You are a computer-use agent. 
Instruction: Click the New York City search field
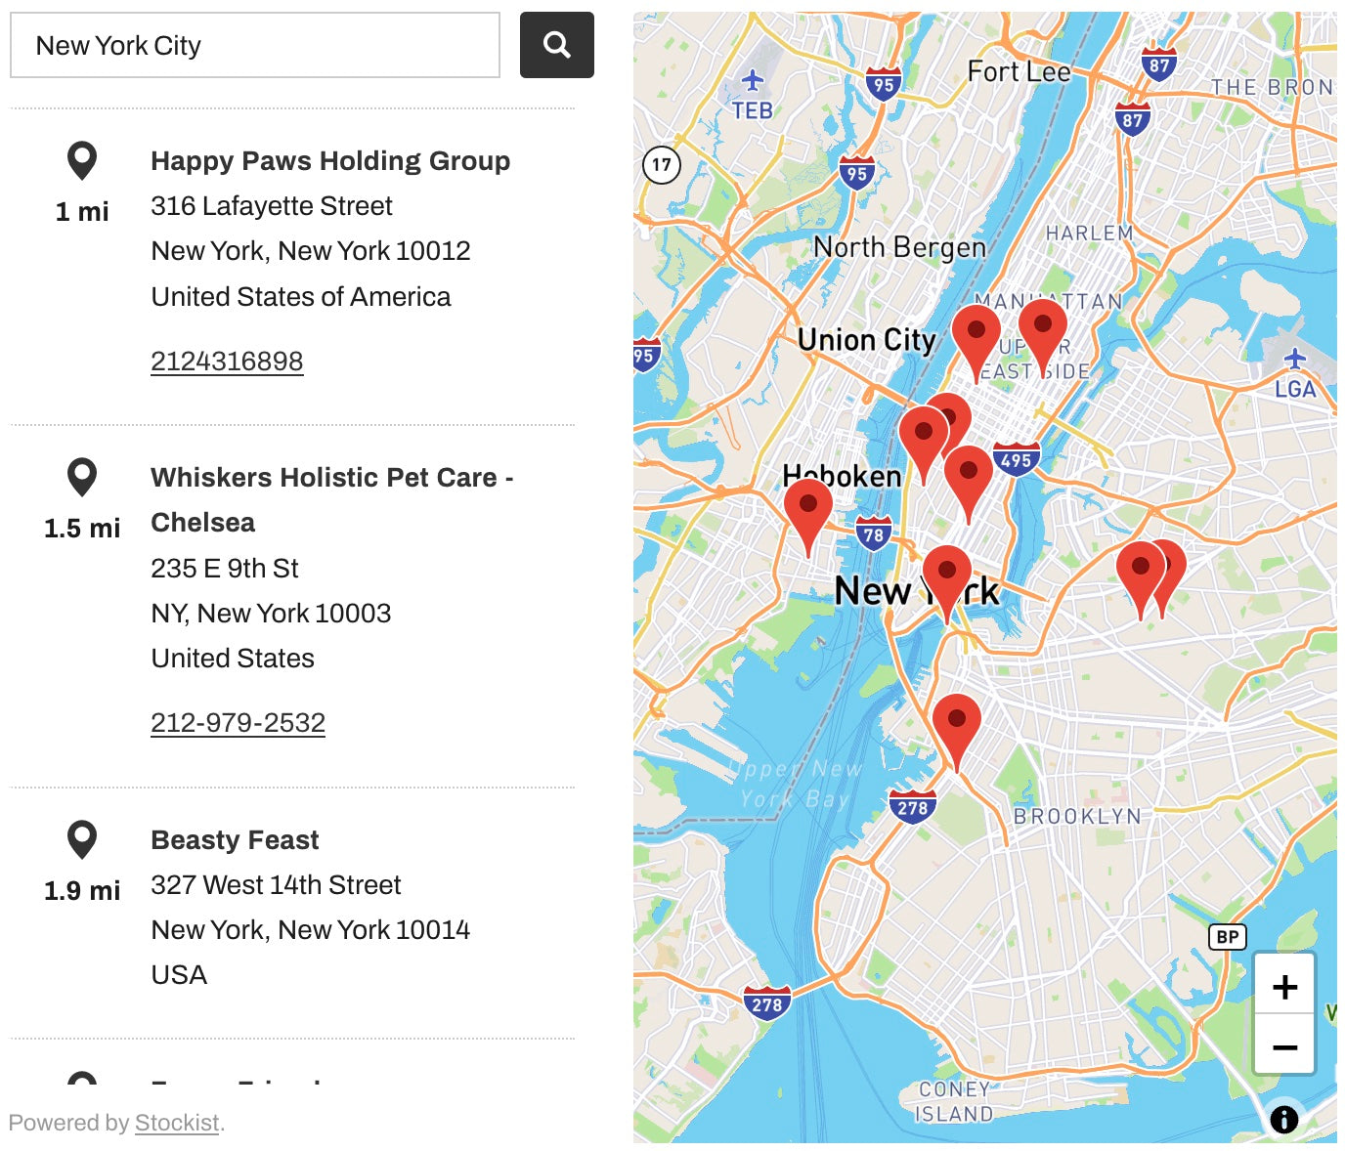[254, 45]
